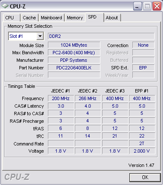Minimize the CPU-Z window
This screenshot has height=185, width=163.
coord(137,6)
